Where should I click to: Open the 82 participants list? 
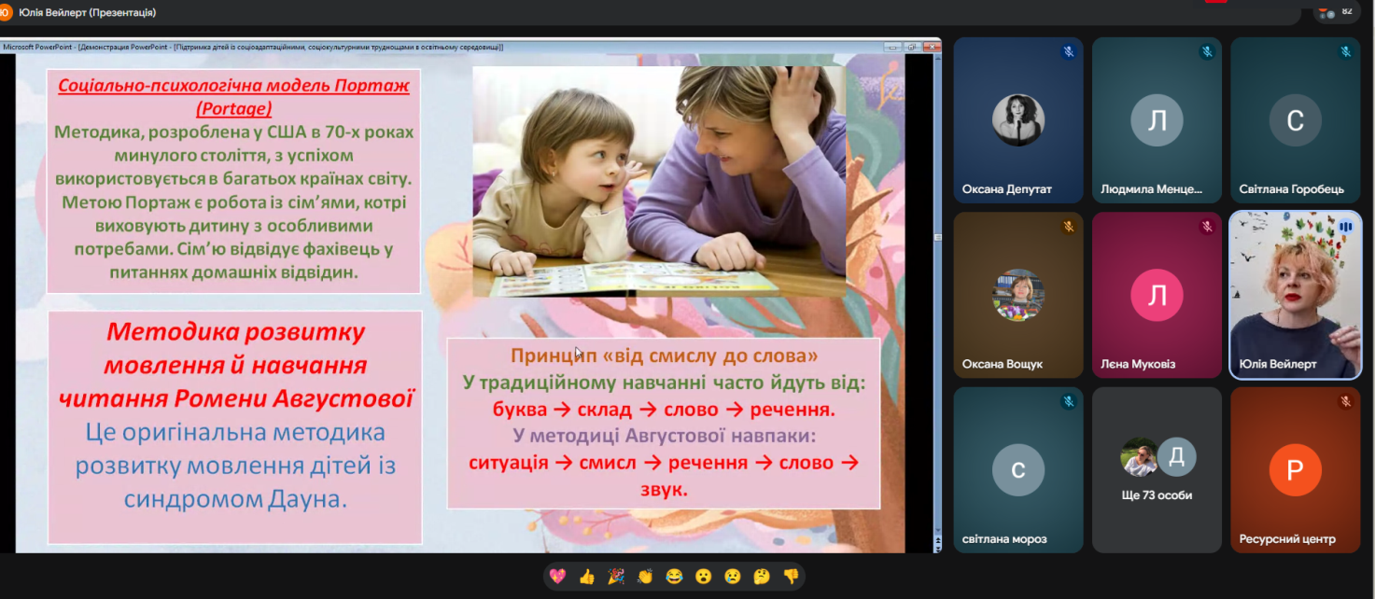pos(1336,11)
